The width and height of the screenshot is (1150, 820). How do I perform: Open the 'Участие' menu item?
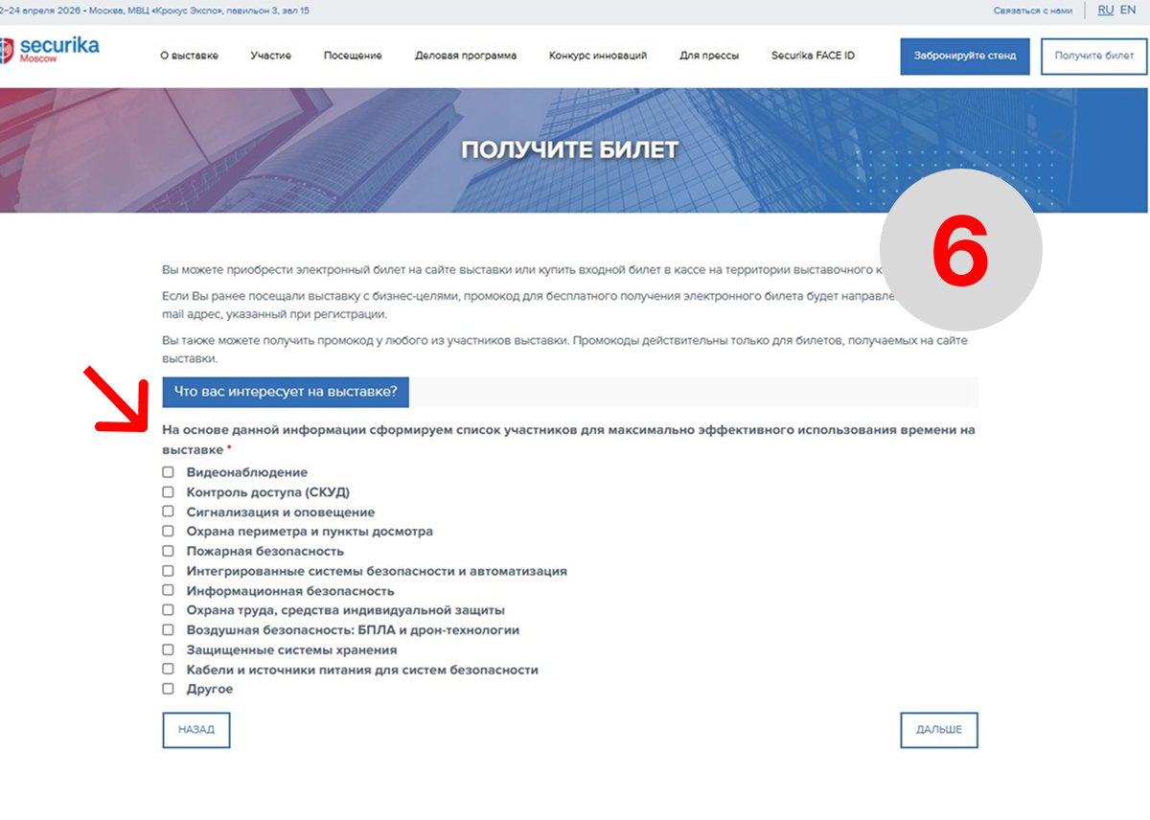click(x=271, y=56)
